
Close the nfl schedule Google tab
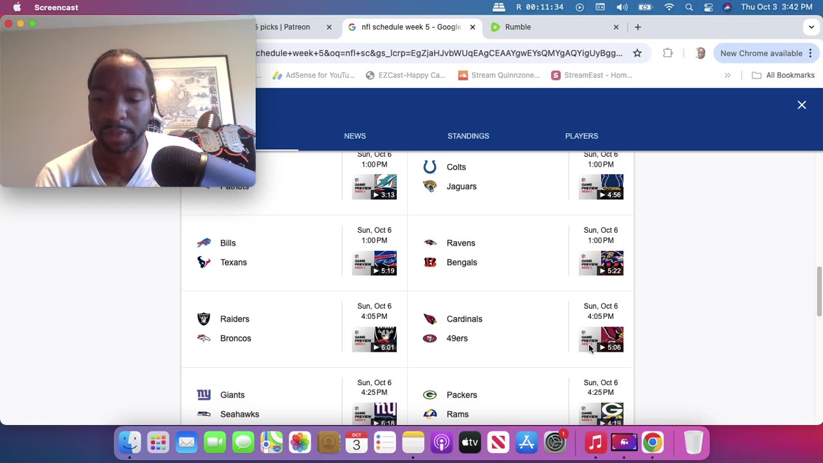click(x=473, y=27)
